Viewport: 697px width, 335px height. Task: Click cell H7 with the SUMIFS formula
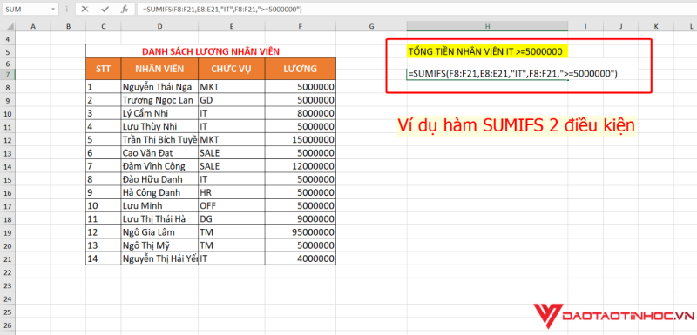point(487,74)
